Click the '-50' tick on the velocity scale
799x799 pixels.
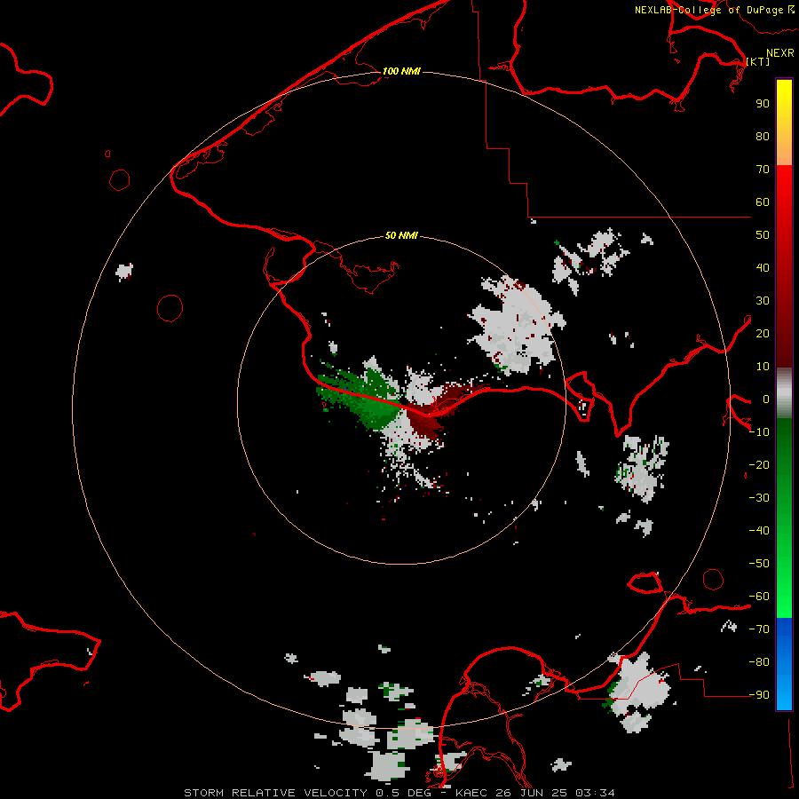pyautogui.click(x=759, y=564)
